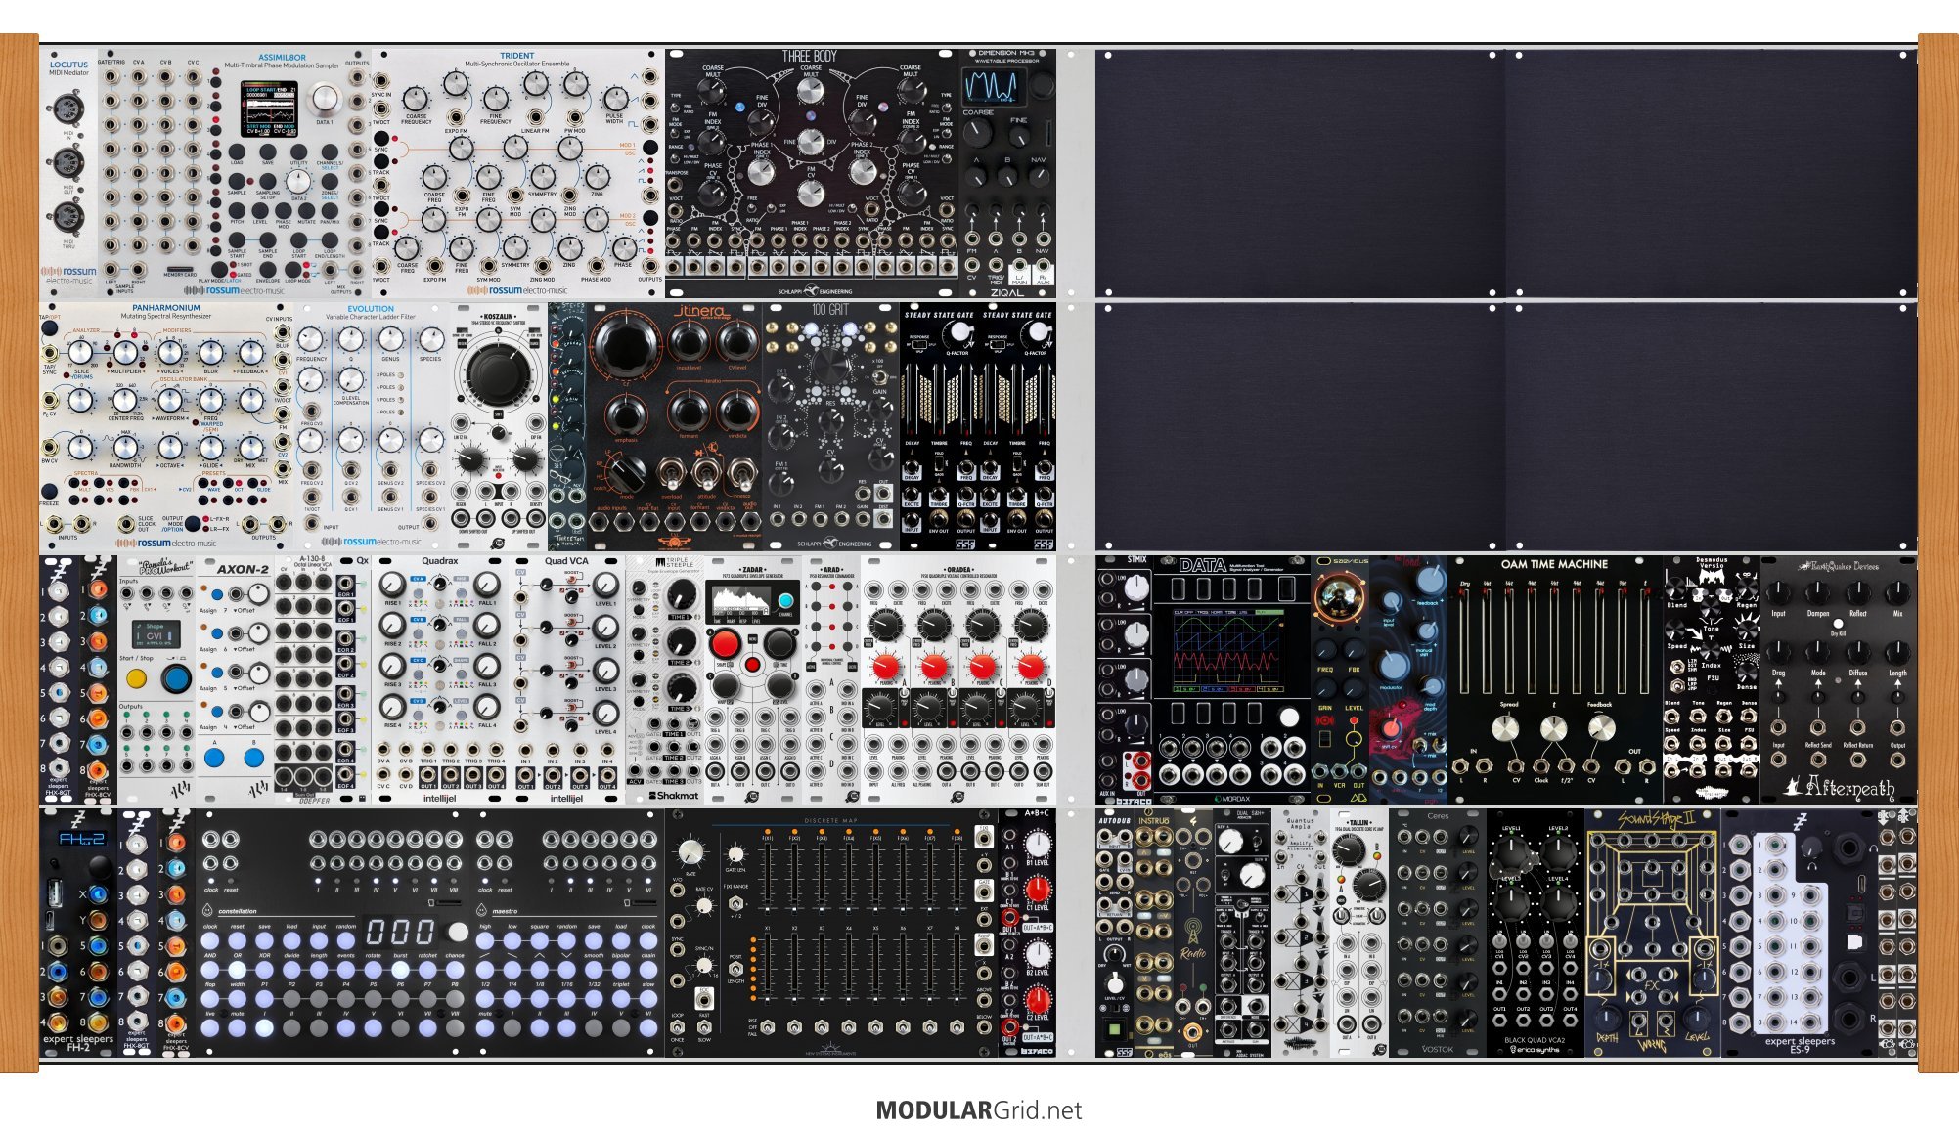
Task: Click the OAM Time Machine Spread knob
Action: [x=1506, y=728]
